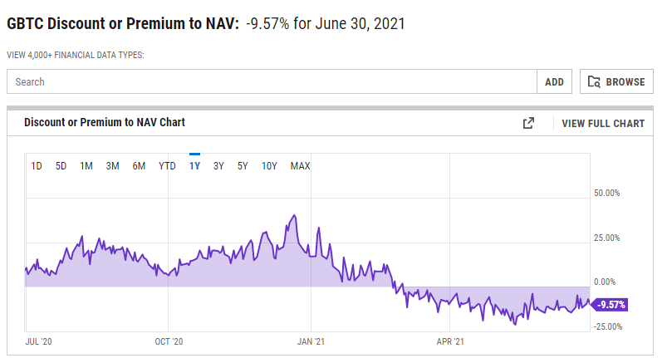Select the 1D time range
This screenshot has width=667, height=358.
[37, 166]
